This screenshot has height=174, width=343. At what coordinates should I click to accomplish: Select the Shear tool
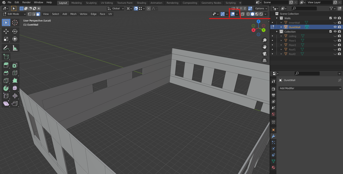[6, 103]
